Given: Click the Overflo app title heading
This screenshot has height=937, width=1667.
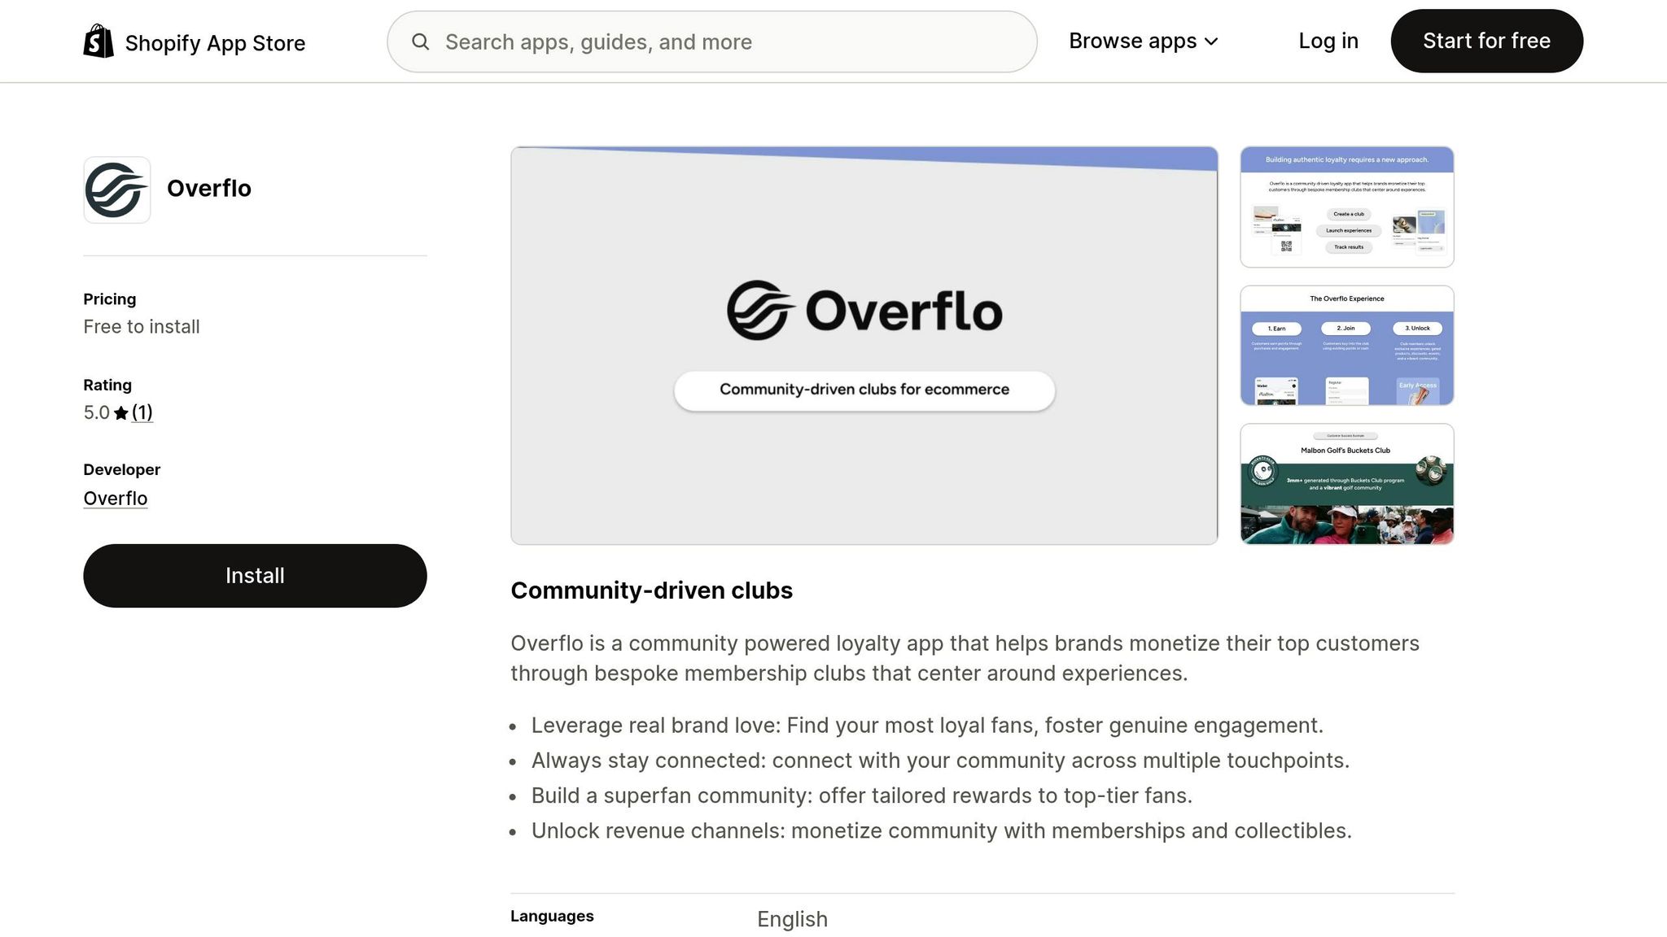Looking at the screenshot, I should coord(209,189).
